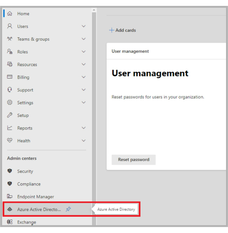
Task: Click the Home house icon
Action: tap(10, 13)
